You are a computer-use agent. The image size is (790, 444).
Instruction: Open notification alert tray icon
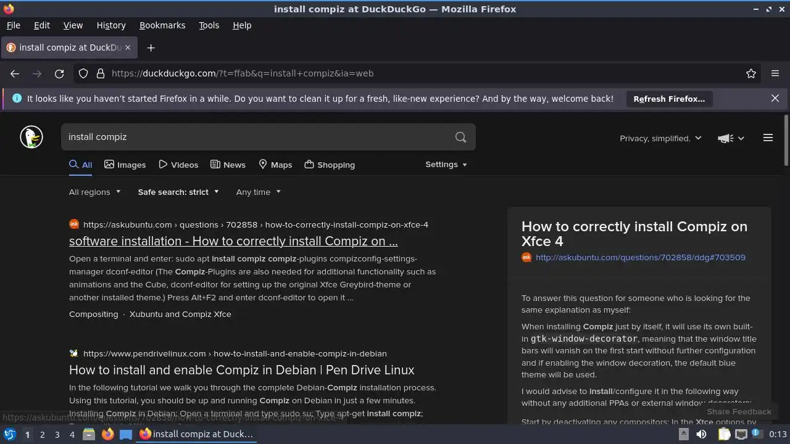coord(757,434)
